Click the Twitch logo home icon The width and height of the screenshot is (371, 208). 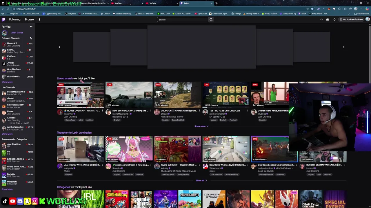(x=3, y=19)
